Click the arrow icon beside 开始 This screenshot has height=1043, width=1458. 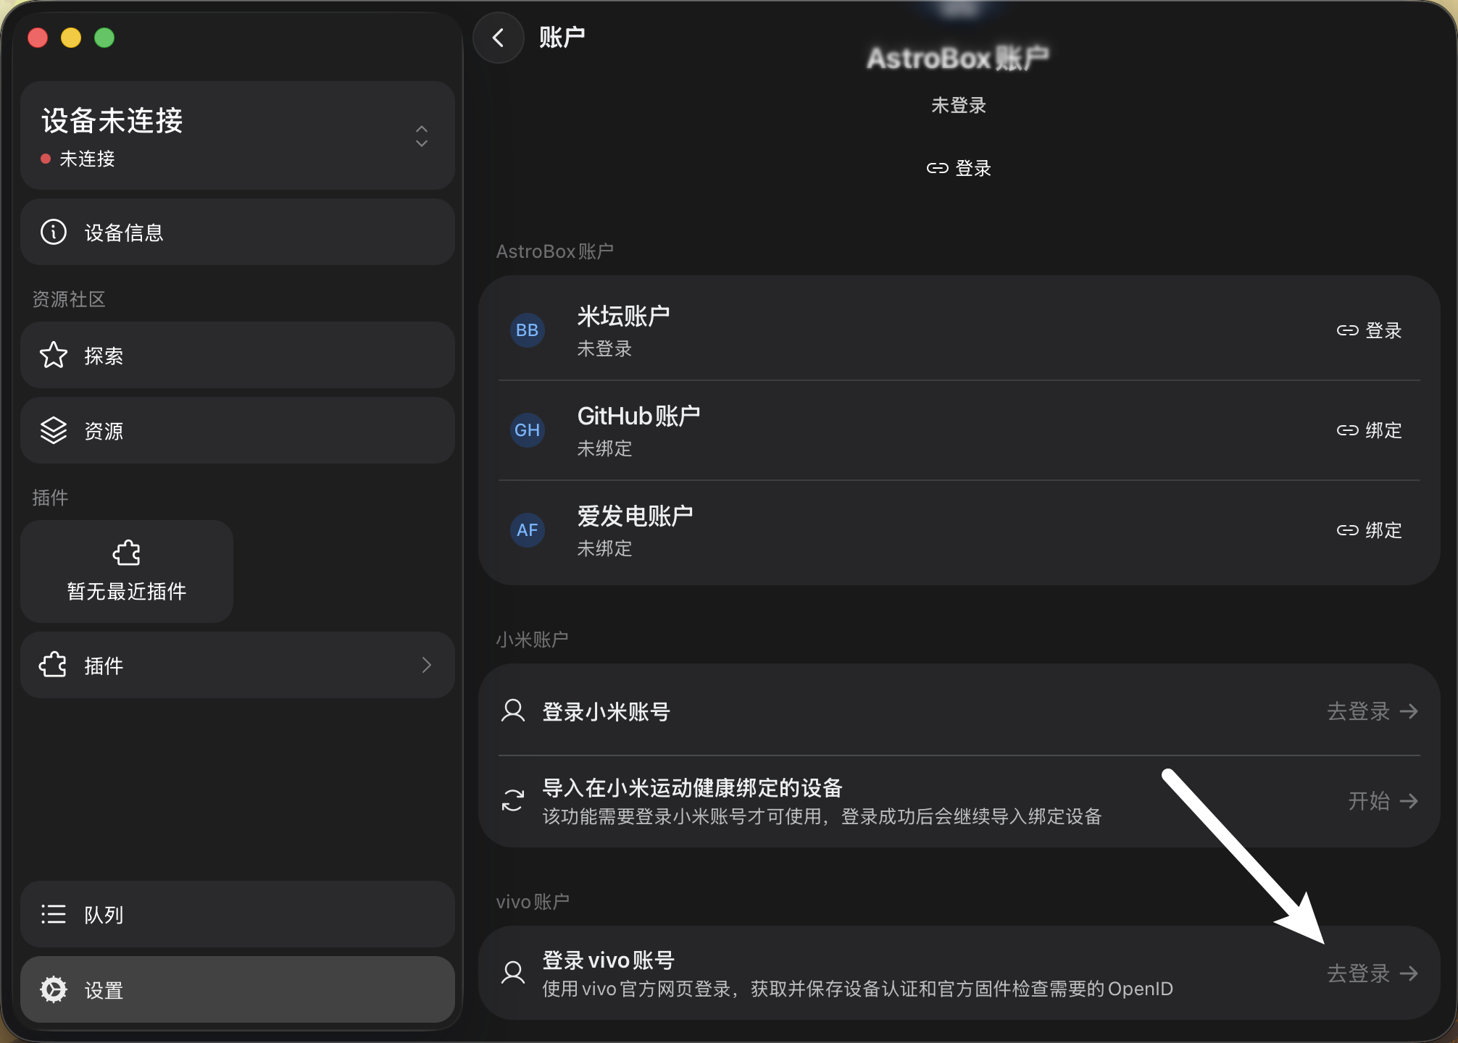coord(1409,801)
